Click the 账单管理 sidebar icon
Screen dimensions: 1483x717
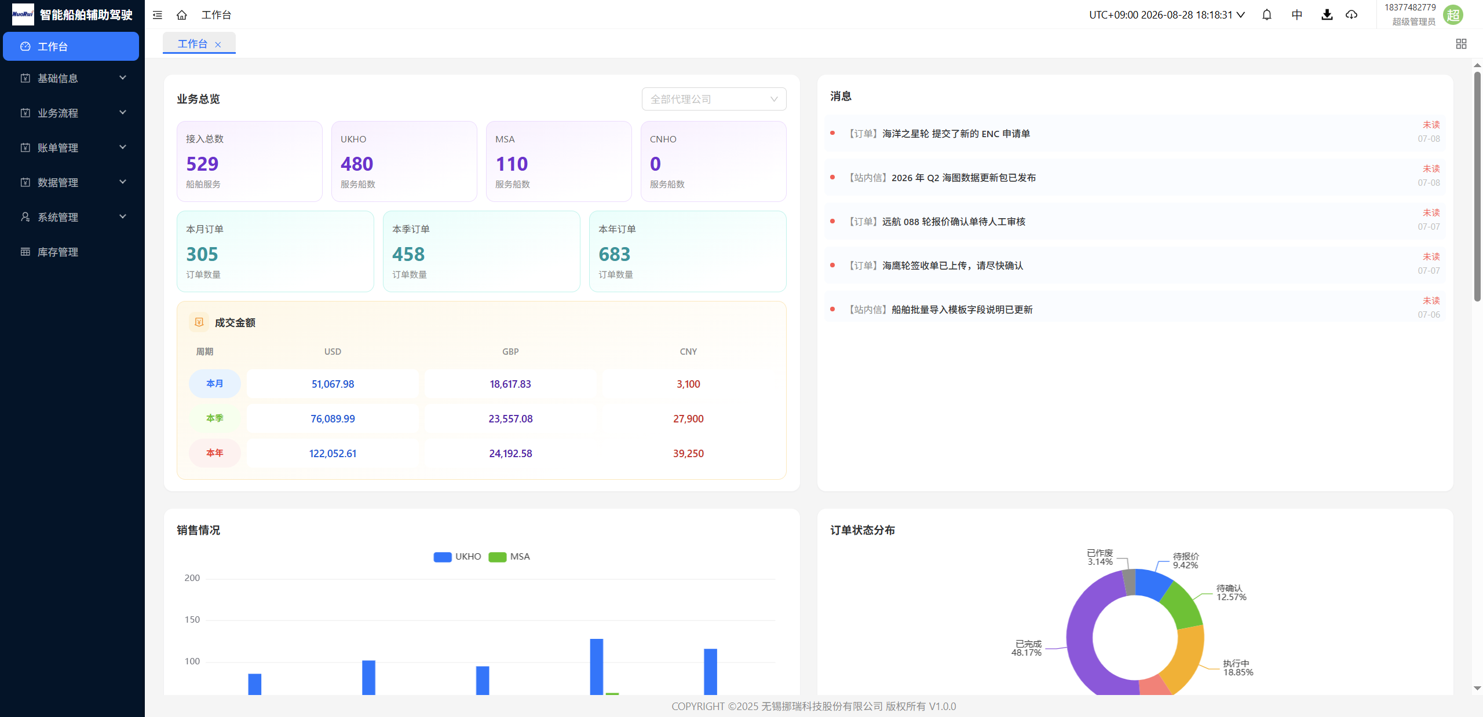pyautogui.click(x=25, y=148)
